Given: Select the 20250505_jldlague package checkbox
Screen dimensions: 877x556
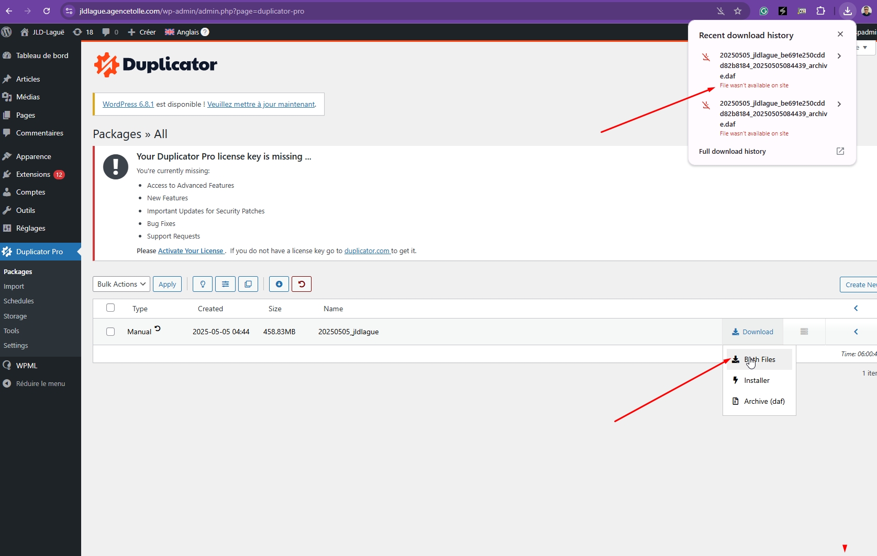Looking at the screenshot, I should (x=110, y=332).
